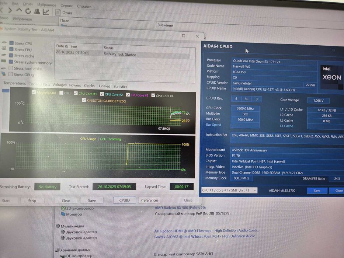Toggle CPU Core #1 graph checkbox
Screen dimensions: 344x258
tap(76, 93)
